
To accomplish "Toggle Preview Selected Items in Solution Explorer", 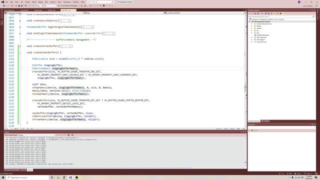I will [283, 13].
